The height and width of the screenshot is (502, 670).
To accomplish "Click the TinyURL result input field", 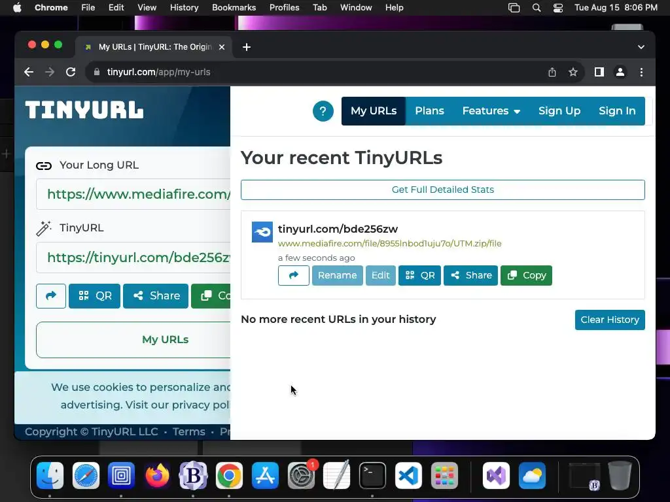I will (133, 258).
